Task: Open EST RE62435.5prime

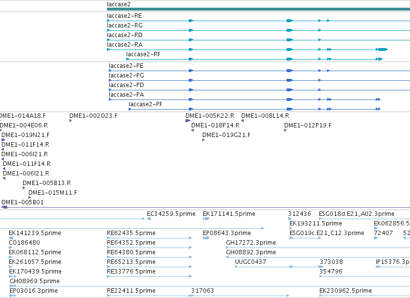Action: coord(131,233)
